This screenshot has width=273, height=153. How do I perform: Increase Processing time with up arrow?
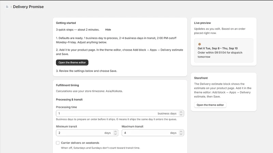[x=181, y=112]
